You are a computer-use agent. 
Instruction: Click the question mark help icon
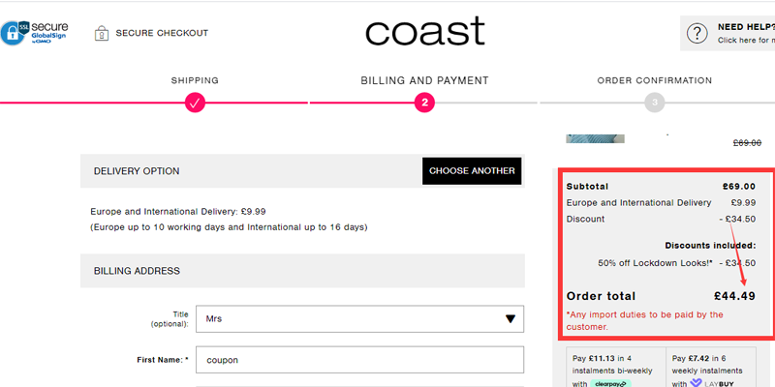(x=697, y=34)
